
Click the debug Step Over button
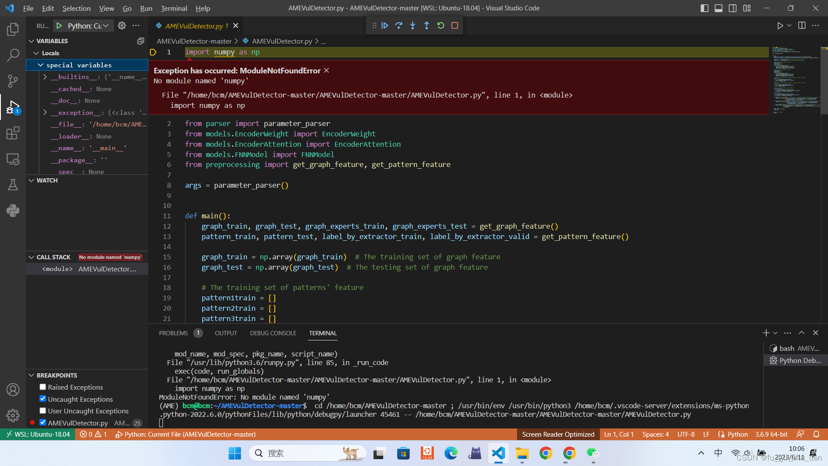[398, 26]
